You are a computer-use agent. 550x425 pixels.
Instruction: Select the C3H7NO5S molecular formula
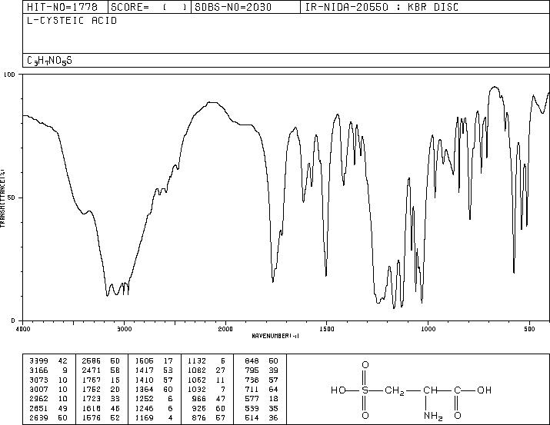[x=49, y=61]
